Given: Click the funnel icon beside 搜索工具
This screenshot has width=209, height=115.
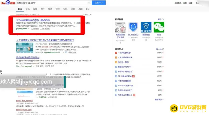Looking at the screenshot, I should click(84, 15).
